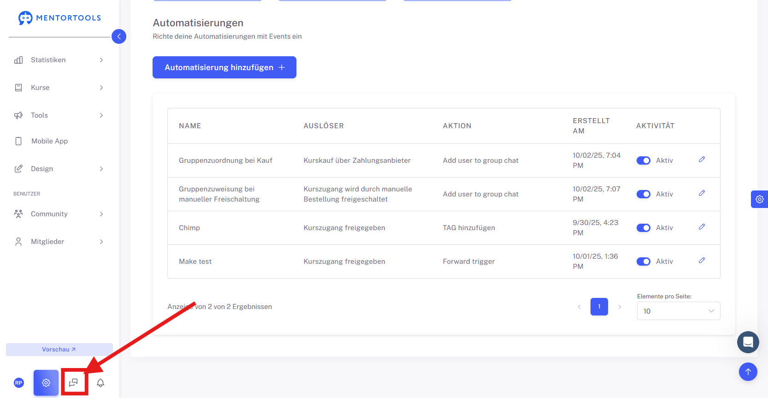Viewport: 768px width, 398px height.
Task: Click the 'Make test' name cell
Action: (195, 261)
